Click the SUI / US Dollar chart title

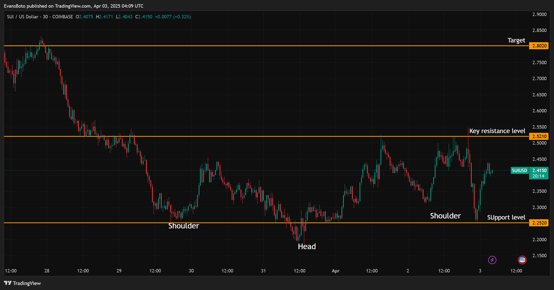click(x=23, y=17)
